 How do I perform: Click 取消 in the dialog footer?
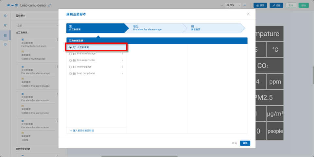(x=234, y=143)
